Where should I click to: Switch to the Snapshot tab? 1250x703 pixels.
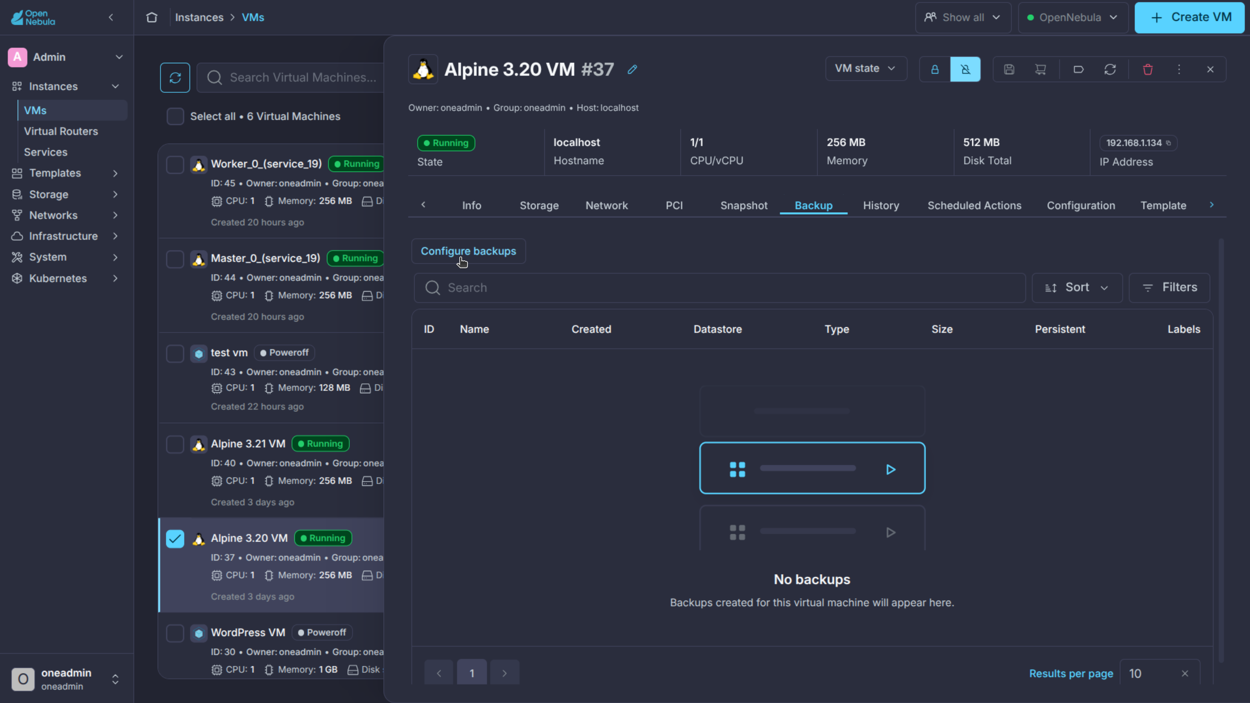pos(744,205)
